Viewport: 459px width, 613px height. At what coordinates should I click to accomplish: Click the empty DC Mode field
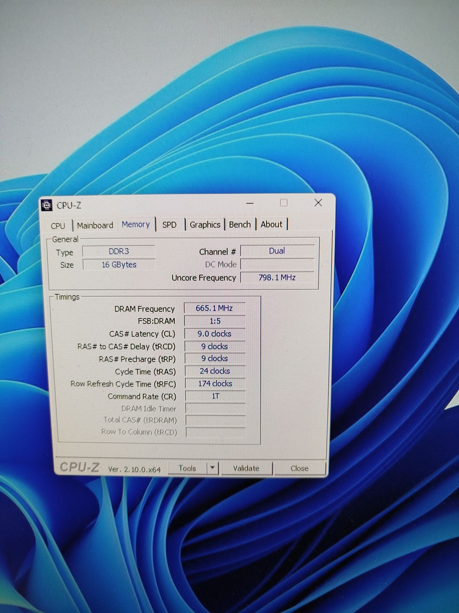[277, 264]
